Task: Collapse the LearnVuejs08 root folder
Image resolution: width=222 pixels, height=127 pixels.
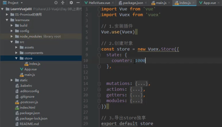Action: (2, 9)
